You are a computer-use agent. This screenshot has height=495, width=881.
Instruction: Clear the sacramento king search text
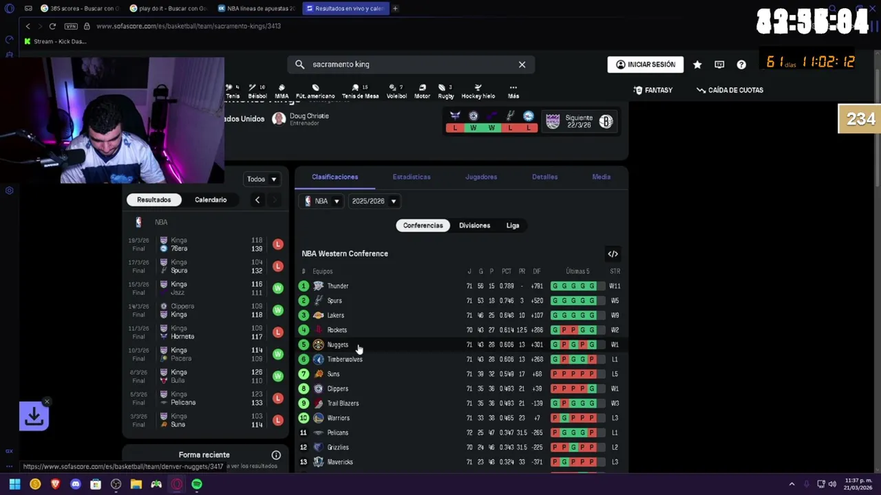coord(522,64)
